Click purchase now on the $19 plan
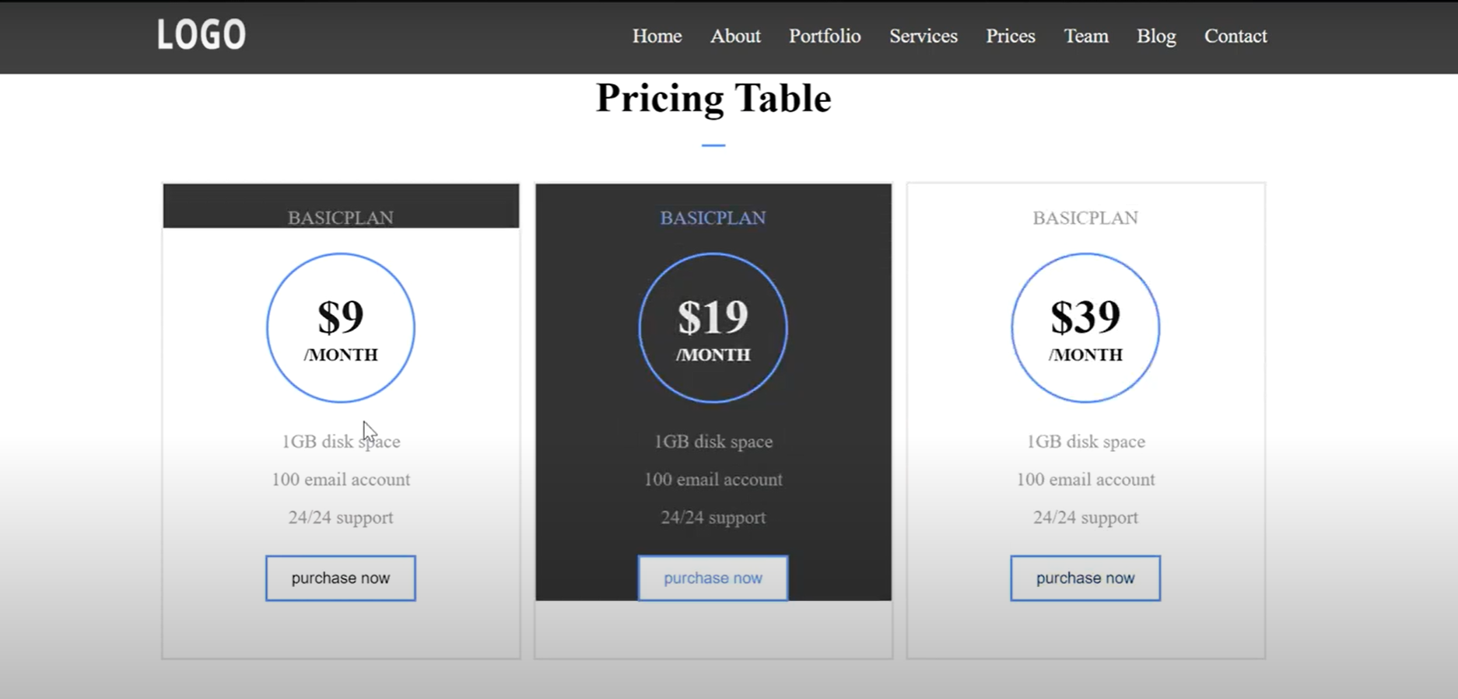This screenshot has width=1458, height=699. tap(713, 578)
